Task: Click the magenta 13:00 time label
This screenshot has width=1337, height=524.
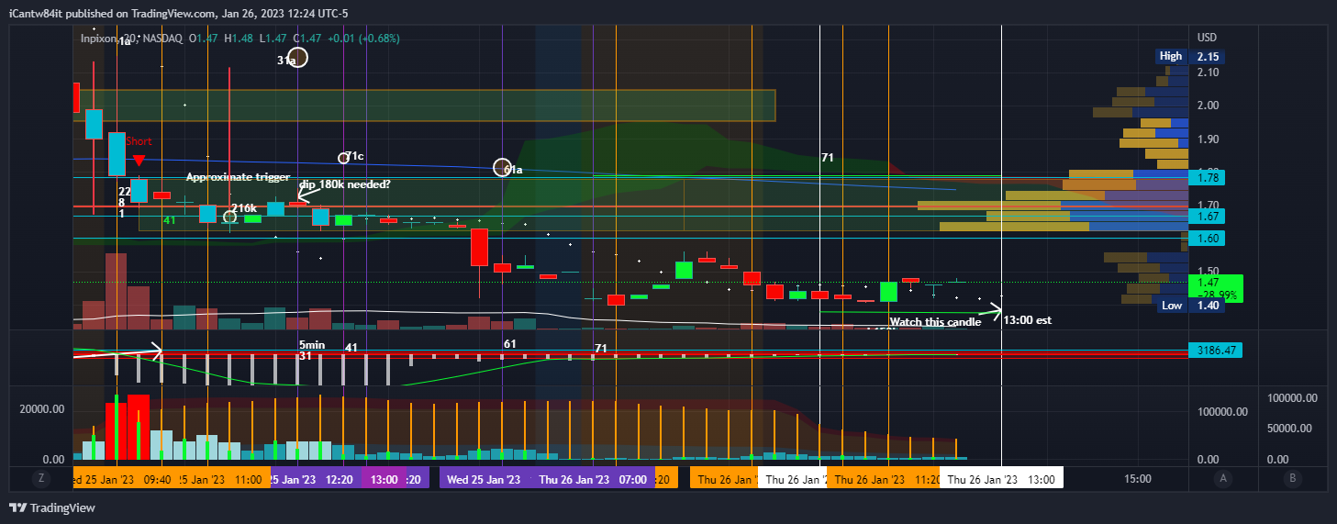Action: [384, 479]
